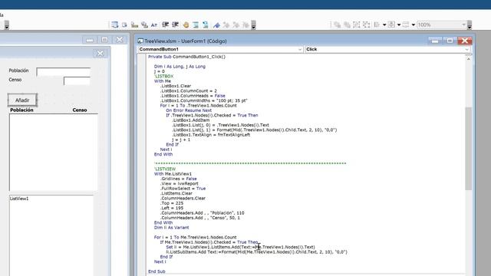Click the On Error Resume Next line
The image size is (491, 276).
pyautogui.click(x=189, y=110)
